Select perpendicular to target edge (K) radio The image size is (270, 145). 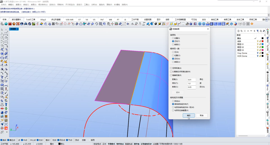click(173, 111)
